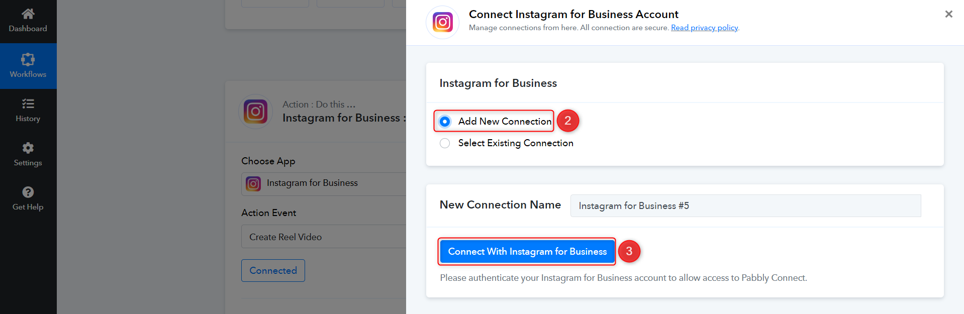
Task: Open Workflows from the sidebar
Action: [x=28, y=66]
